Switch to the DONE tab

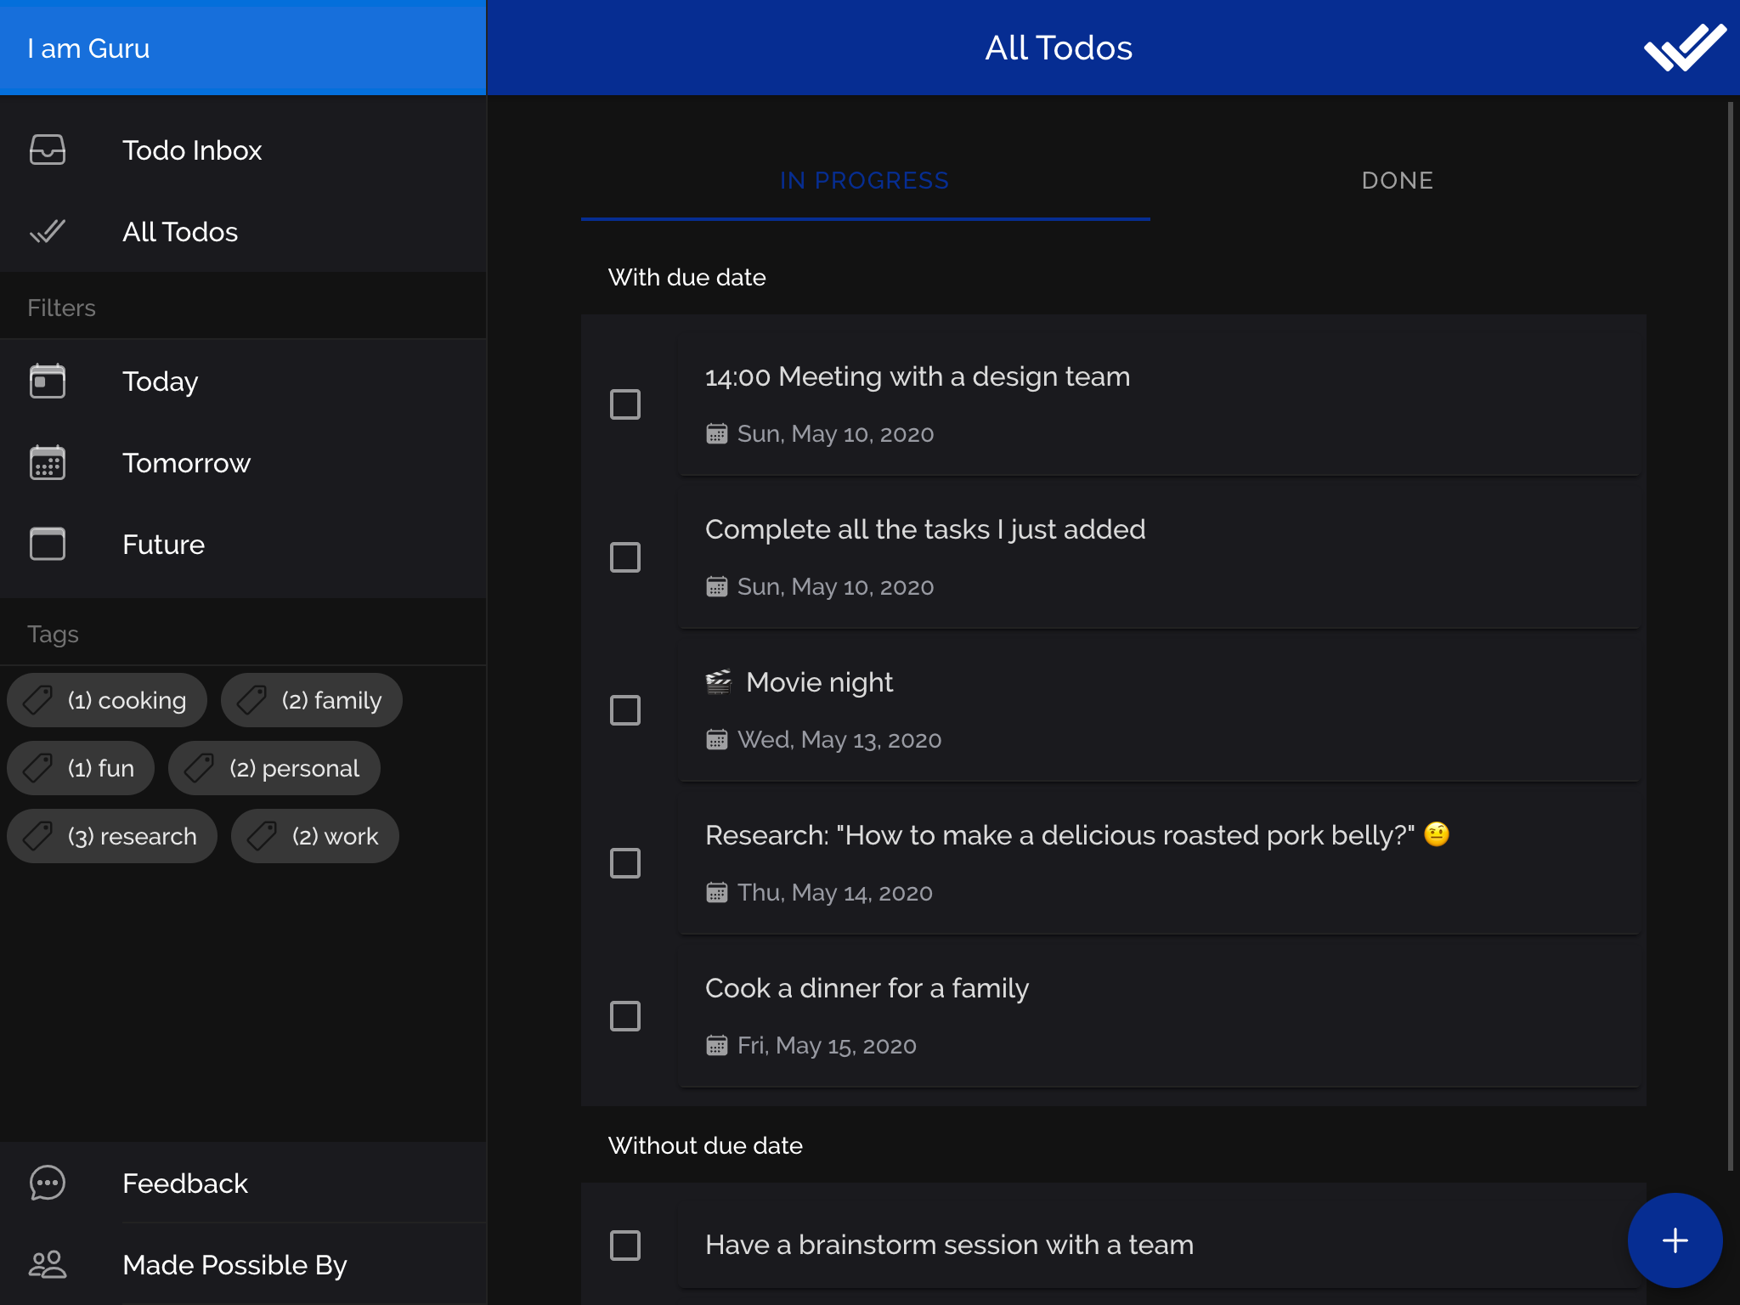tap(1397, 180)
